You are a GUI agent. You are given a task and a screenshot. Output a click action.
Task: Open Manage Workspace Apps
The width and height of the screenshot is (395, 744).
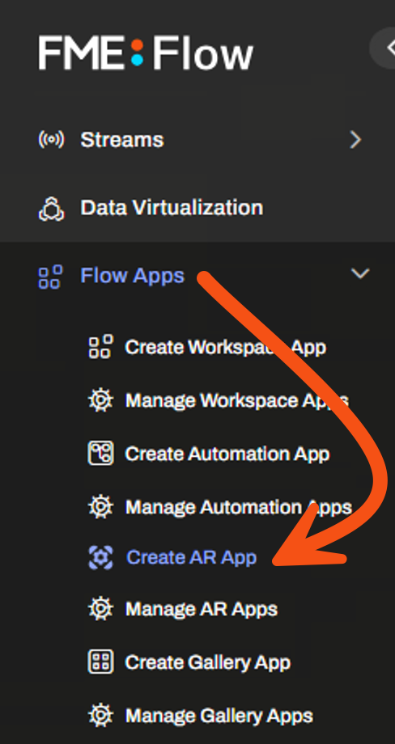[x=237, y=401]
